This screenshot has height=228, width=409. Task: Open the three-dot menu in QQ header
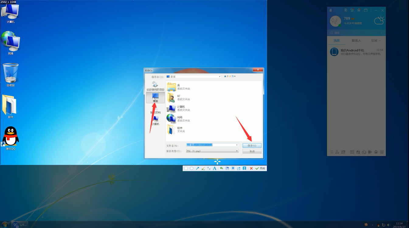pyautogui.click(x=371, y=10)
